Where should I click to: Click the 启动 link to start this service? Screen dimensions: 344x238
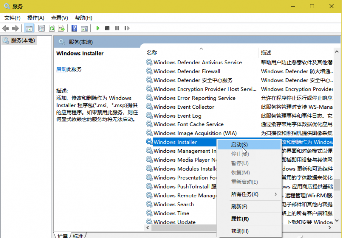click(x=61, y=69)
